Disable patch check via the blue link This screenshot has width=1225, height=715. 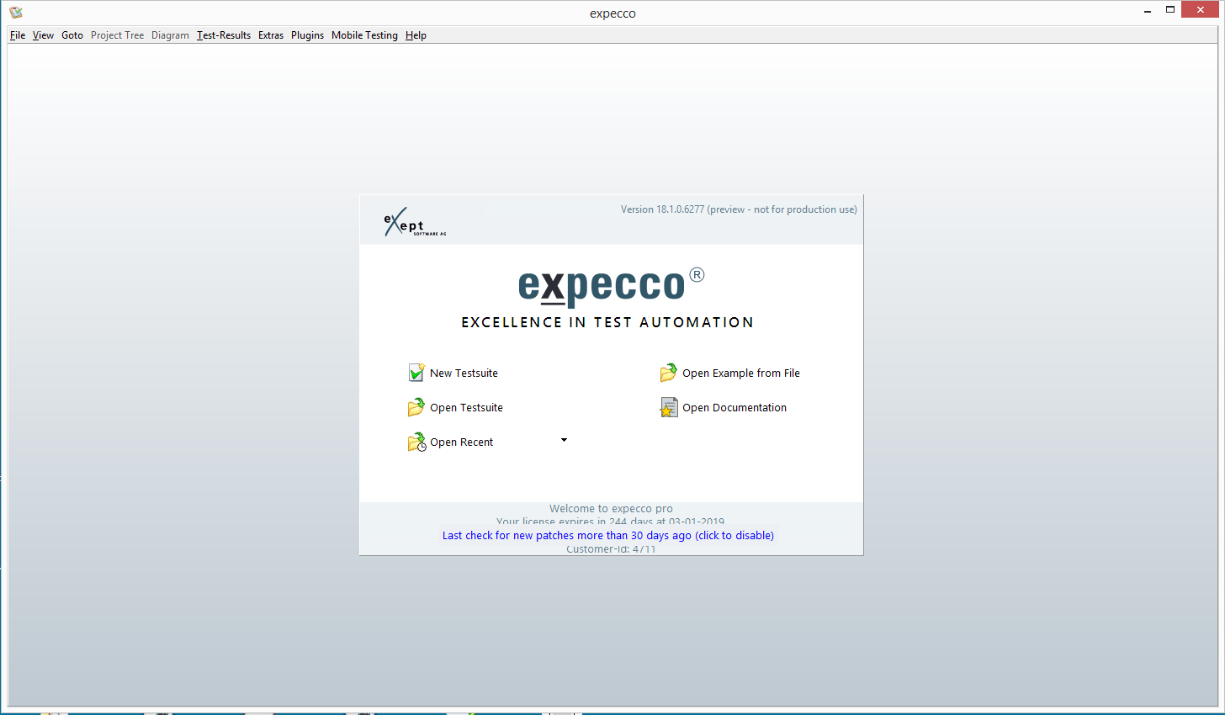(607, 535)
